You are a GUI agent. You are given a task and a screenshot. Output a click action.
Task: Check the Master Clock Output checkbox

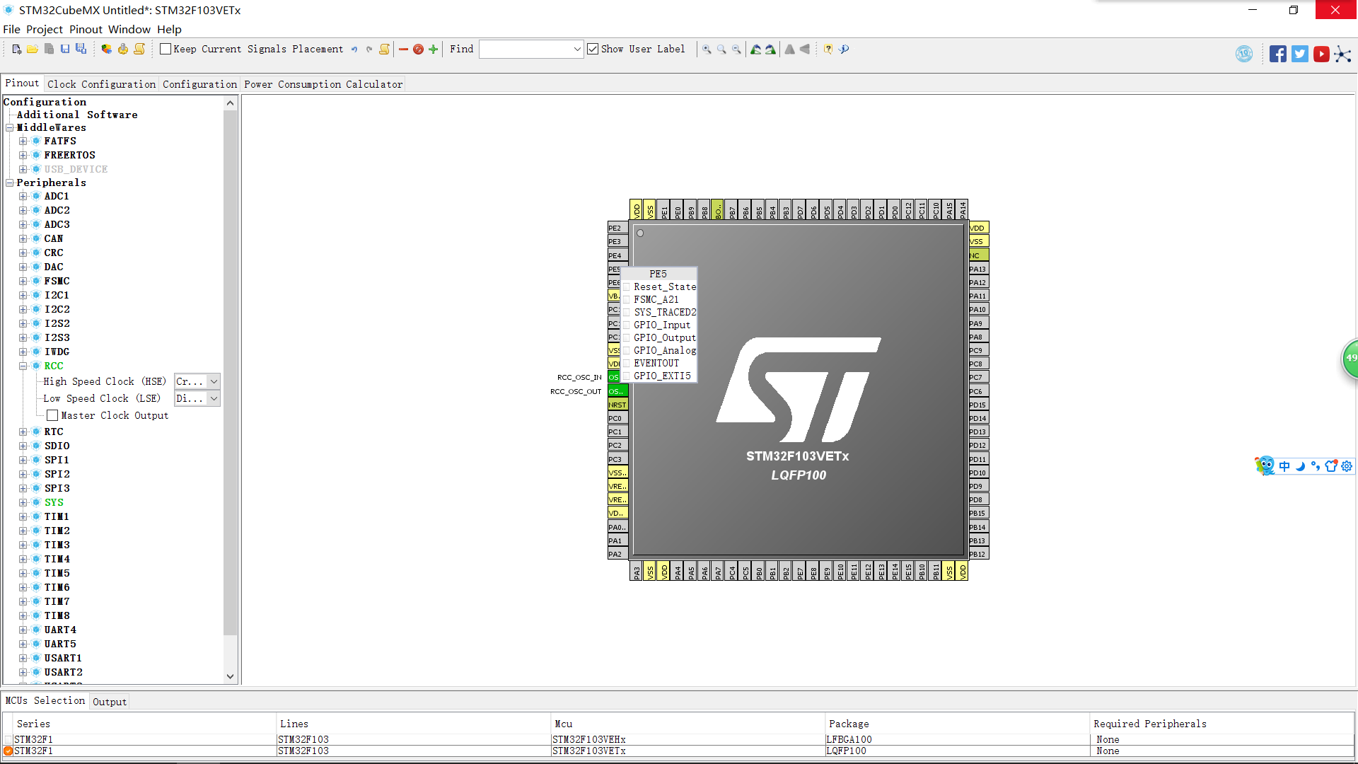(x=52, y=415)
